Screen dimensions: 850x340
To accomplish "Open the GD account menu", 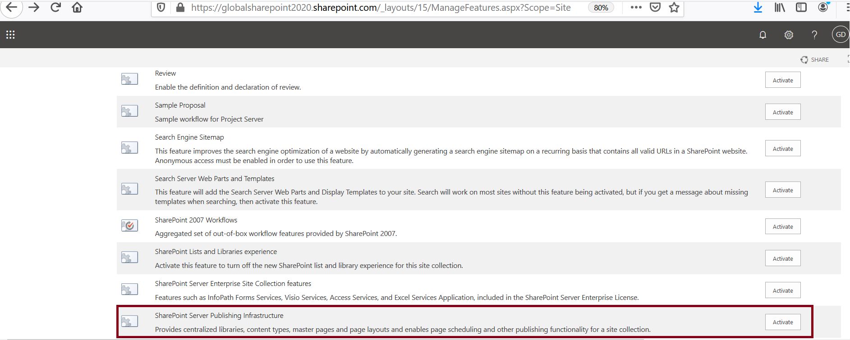I will pyautogui.click(x=841, y=35).
